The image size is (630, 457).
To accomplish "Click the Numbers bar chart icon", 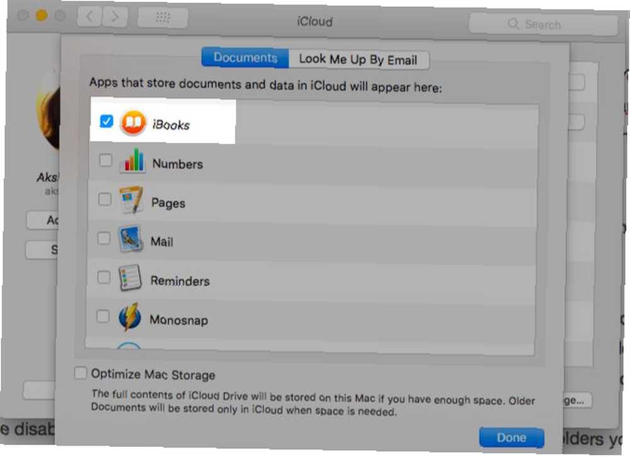I will [132, 160].
